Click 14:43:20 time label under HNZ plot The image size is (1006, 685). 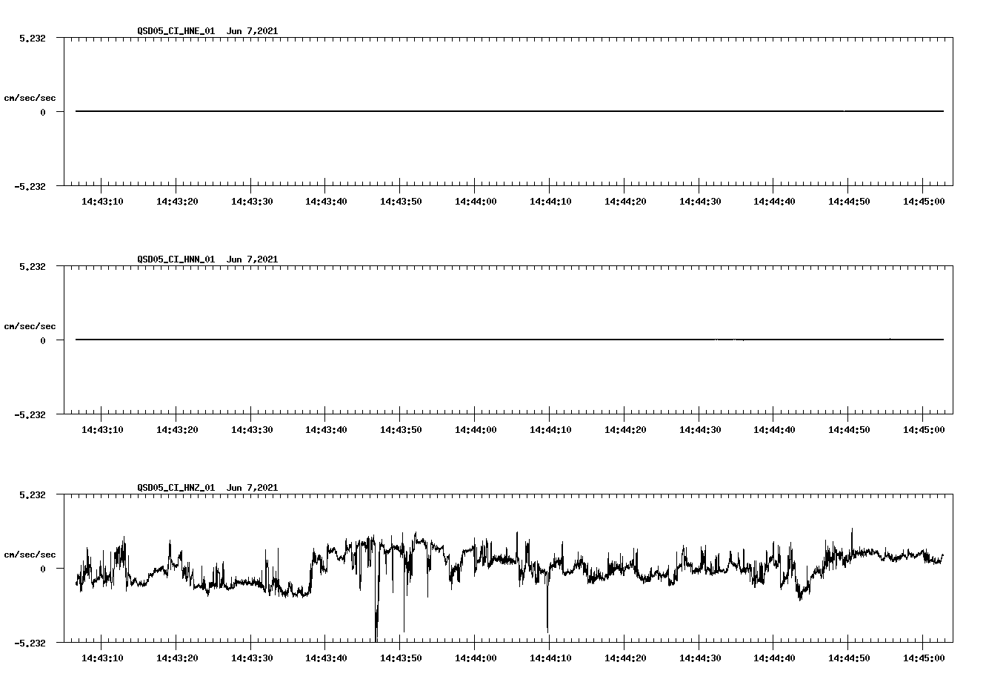(177, 658)
